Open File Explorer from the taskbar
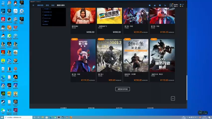The width and height of the screenshot is (212, 119). pyautogui.click(x=43, y=117)
